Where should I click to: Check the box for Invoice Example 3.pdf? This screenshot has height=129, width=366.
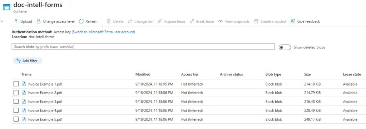click(16, 102)
